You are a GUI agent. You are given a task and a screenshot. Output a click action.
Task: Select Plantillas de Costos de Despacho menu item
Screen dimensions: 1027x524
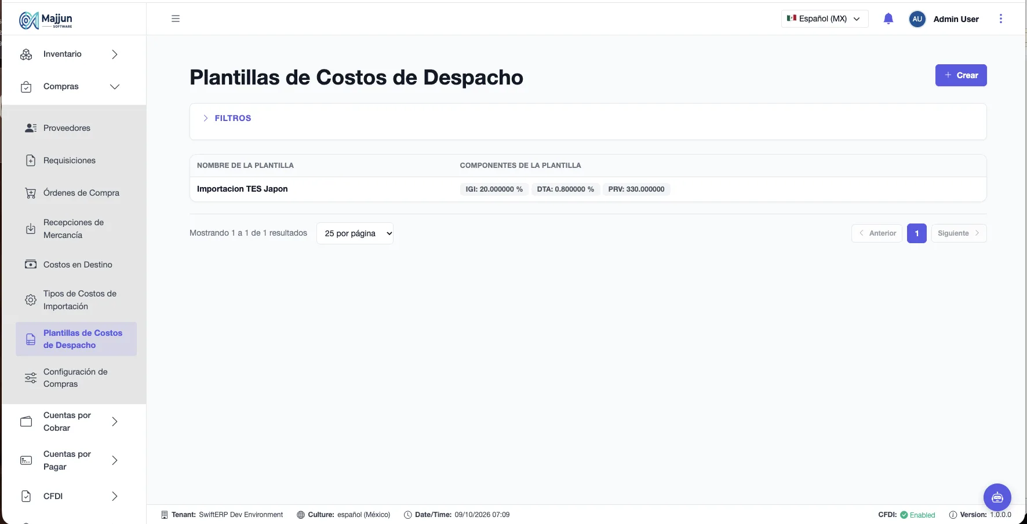pos(76,339)
